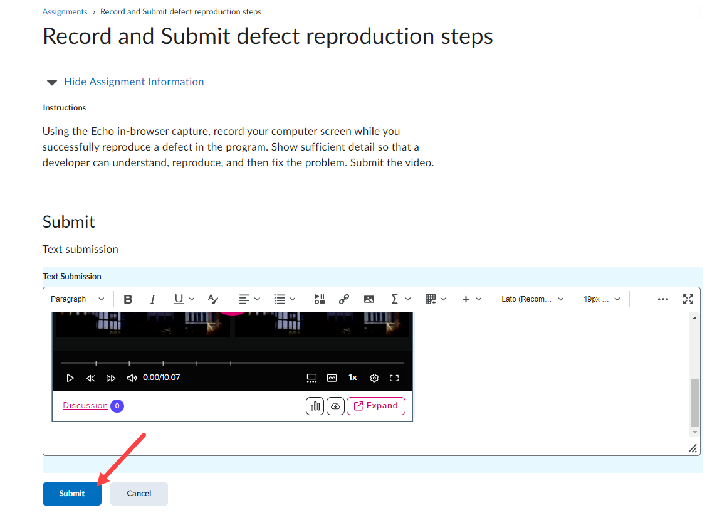Open video player settings gear

coord(374,378)
